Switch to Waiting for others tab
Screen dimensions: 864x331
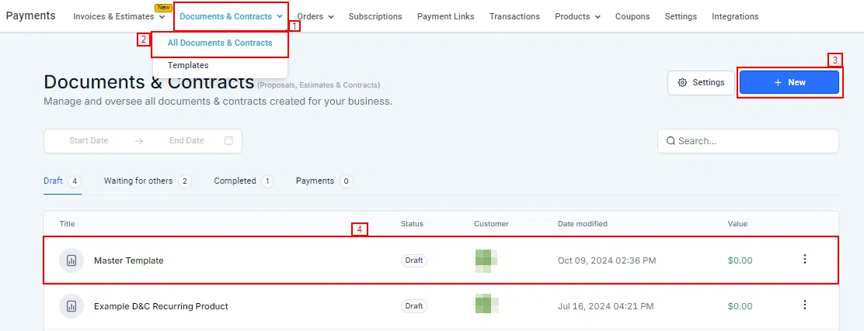point(148,181)
